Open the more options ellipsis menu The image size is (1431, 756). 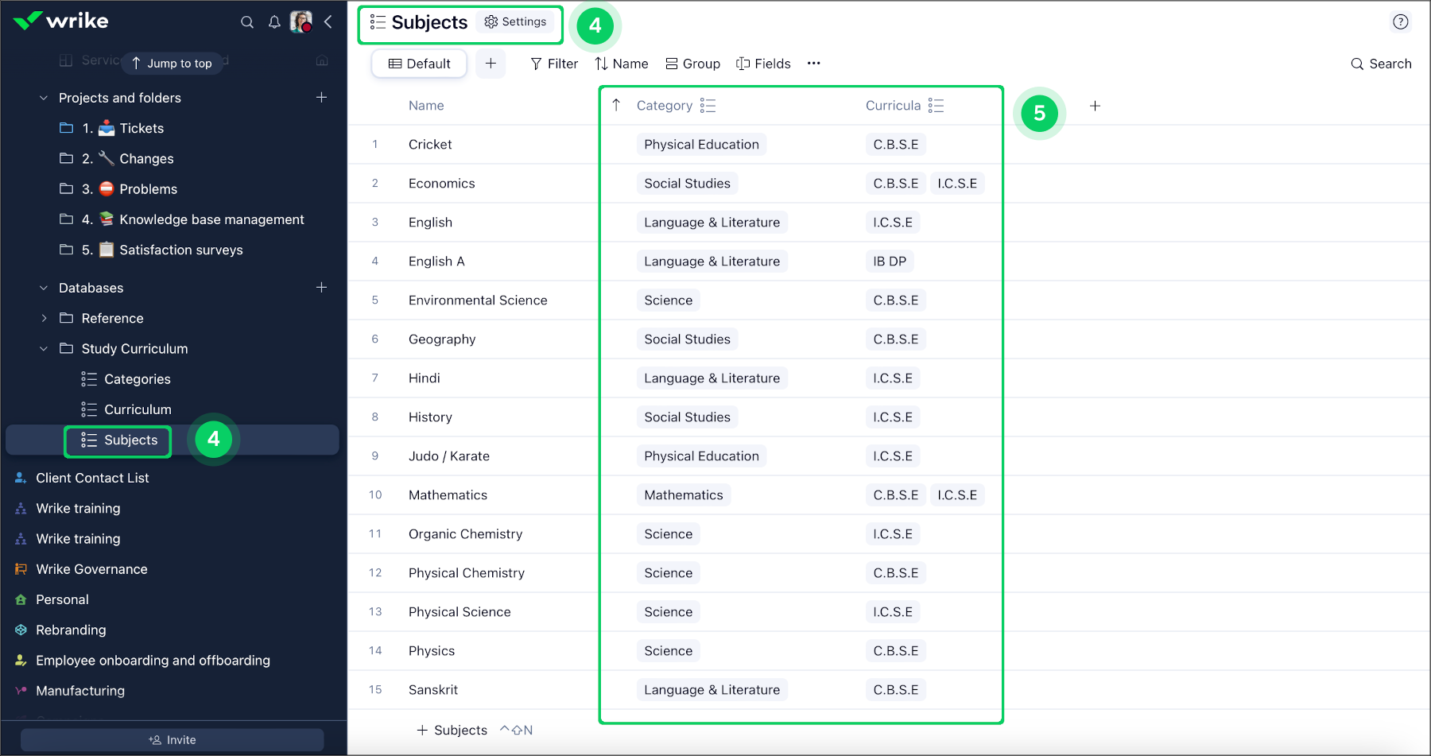pos(813,64)
